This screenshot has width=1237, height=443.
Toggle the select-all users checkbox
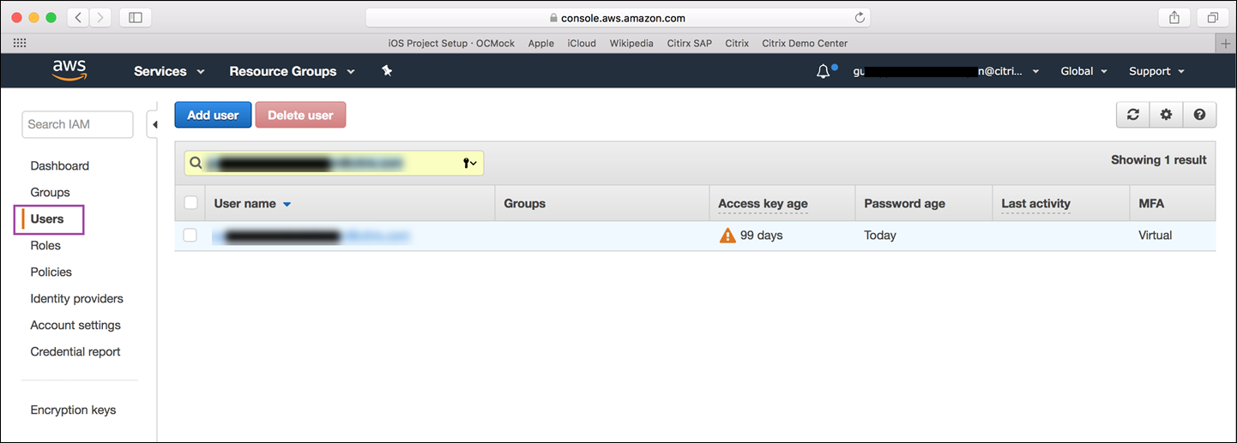click(x=191, y=203)
